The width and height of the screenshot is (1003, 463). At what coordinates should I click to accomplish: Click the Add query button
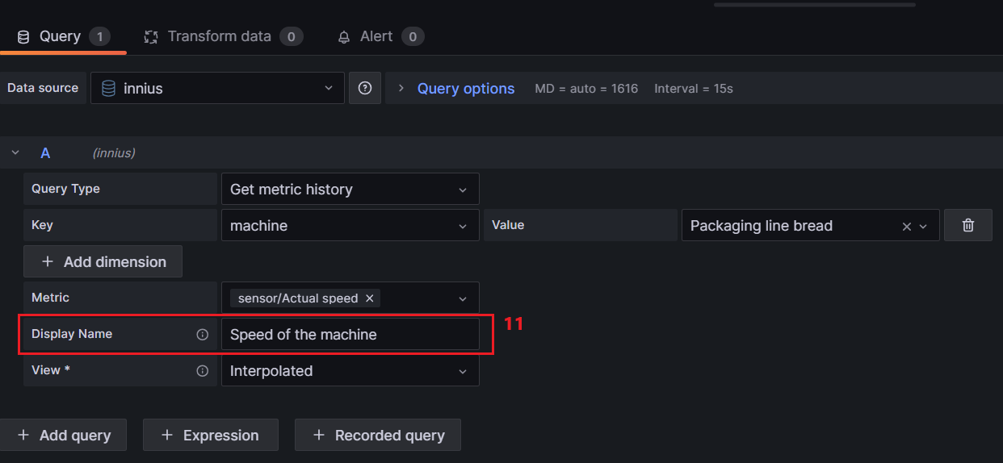pyautogui.click(x=64, y=435)
